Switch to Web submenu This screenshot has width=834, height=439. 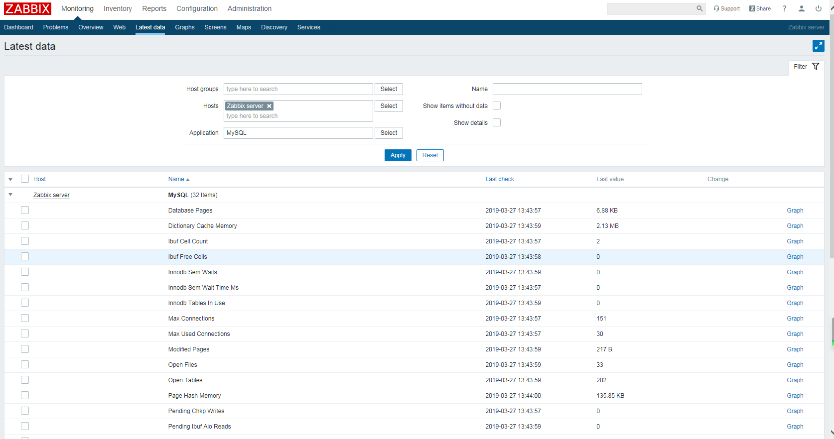point(120,27)
